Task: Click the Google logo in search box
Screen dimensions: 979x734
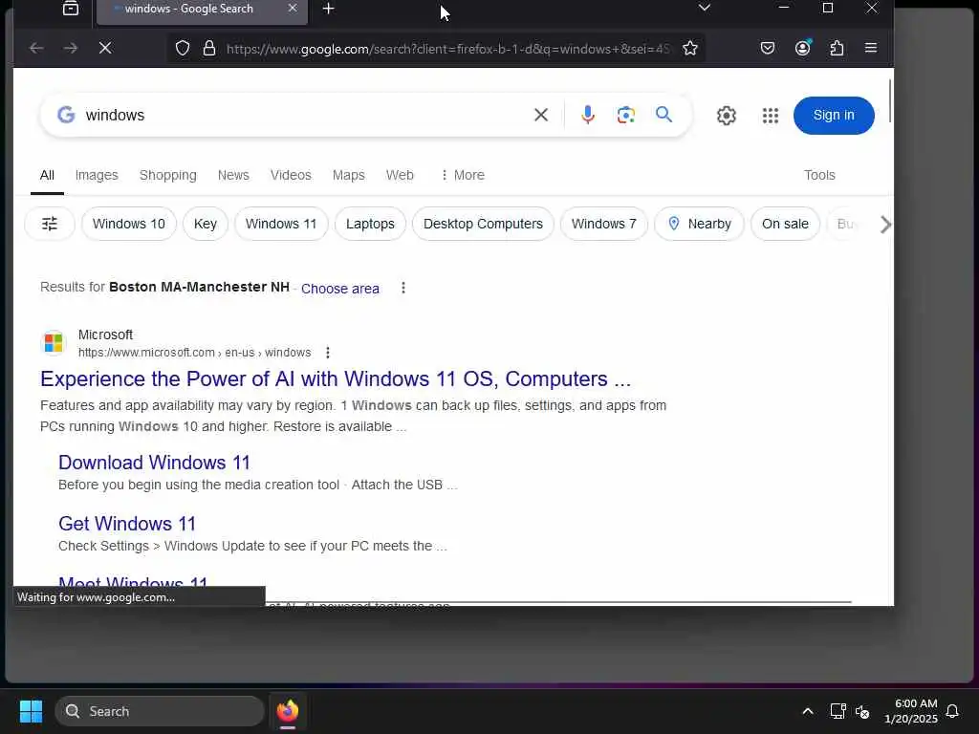Action: 66,115
